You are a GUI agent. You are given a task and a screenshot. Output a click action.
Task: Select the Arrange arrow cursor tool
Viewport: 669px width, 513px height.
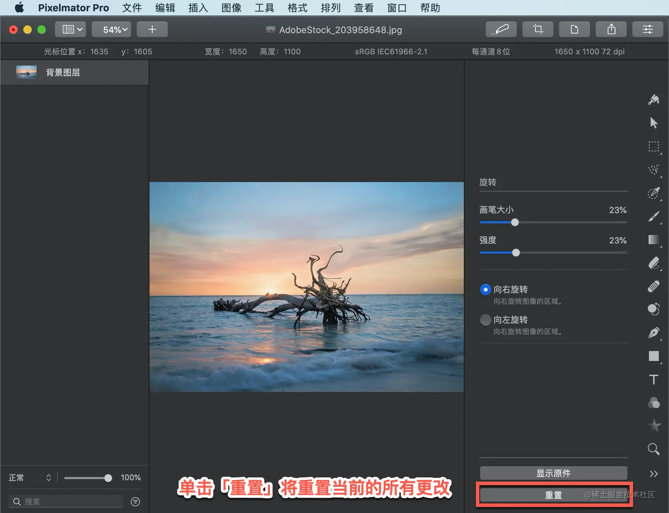click(x=654, y=123)
